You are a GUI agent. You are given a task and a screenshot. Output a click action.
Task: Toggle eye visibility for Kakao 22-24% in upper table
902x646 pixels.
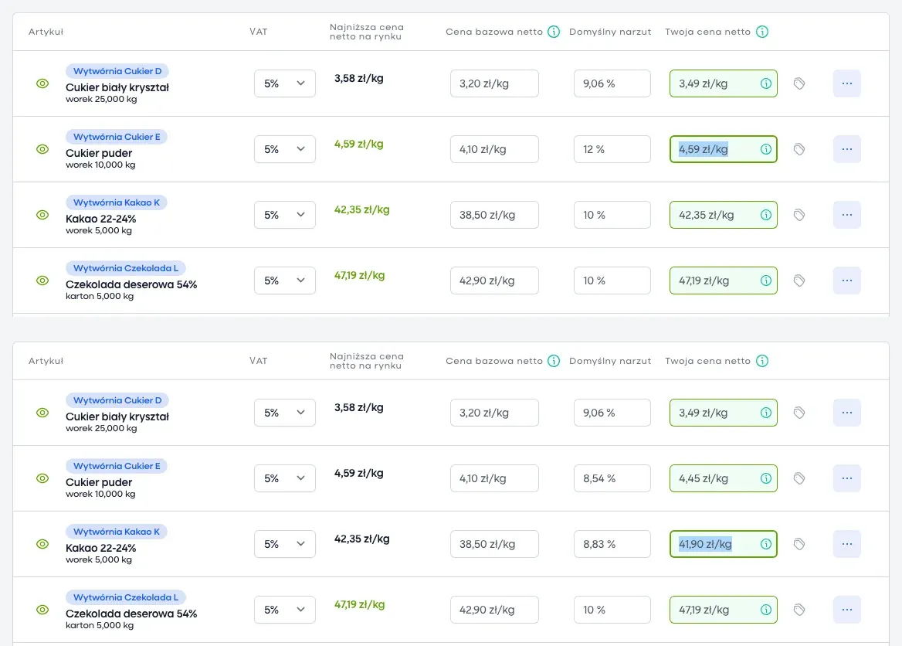click(x=42, y=215)
